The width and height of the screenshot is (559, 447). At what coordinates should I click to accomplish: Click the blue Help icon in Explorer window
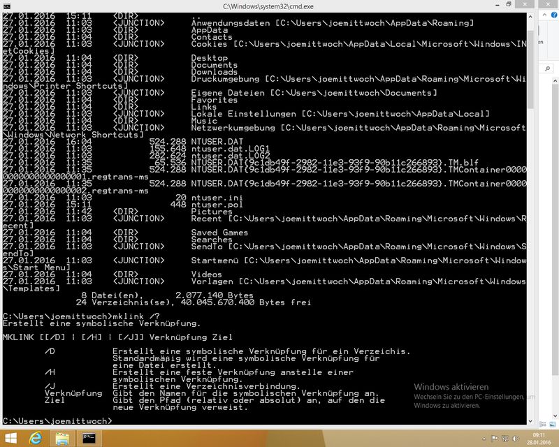554,15
